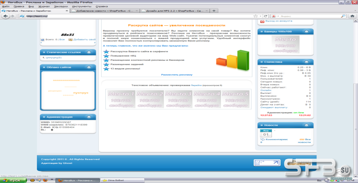Open the Закладки menu
This screenshot has width=358, height=183.
tap(61, 6)
